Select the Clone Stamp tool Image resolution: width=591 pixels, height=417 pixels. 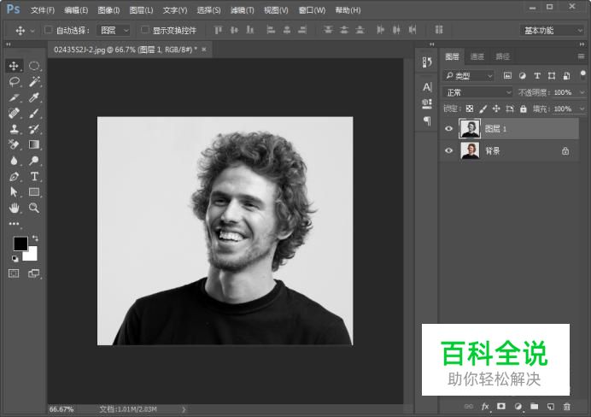[14, 129]
